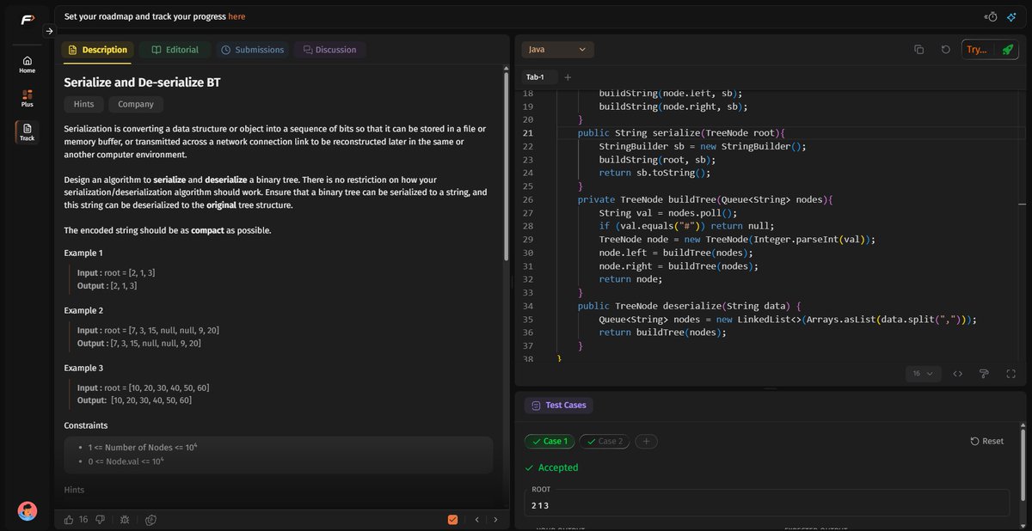Image resolution: width=1032 pixels, height=531 pixels.
Task: Open the user profile avatar
Action: 28,510
